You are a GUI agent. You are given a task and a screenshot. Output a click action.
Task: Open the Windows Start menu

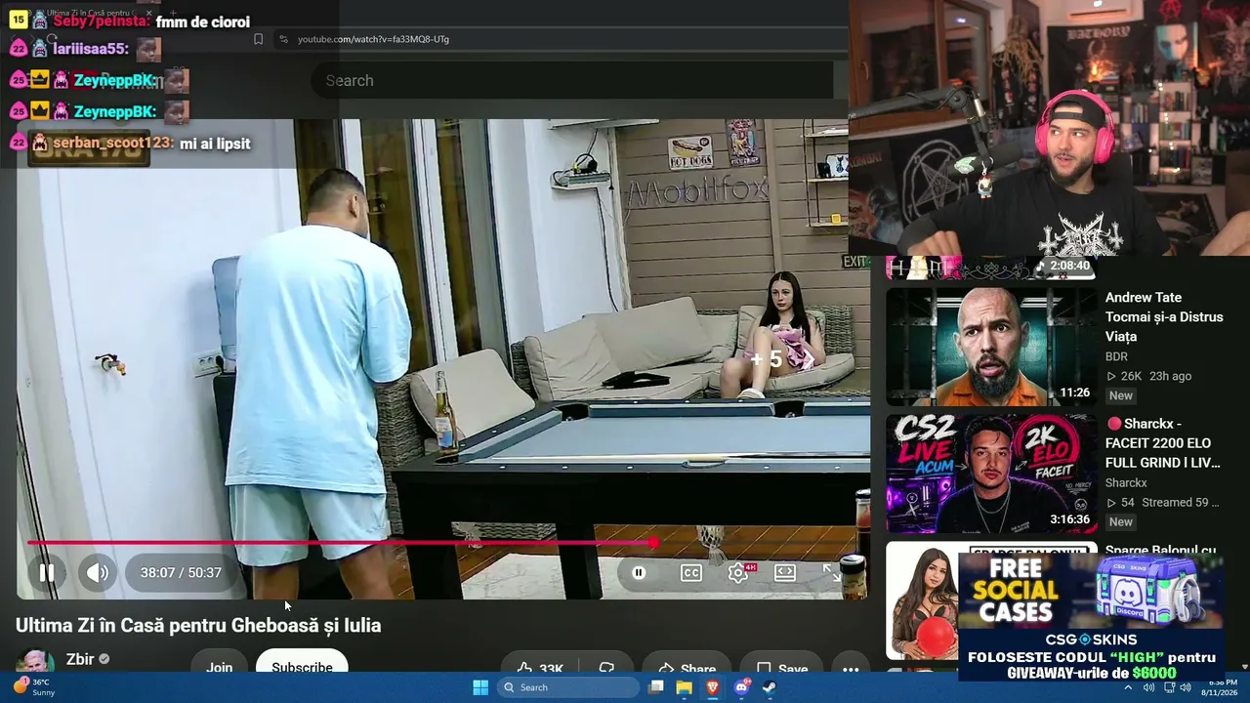tap(480, 687)
